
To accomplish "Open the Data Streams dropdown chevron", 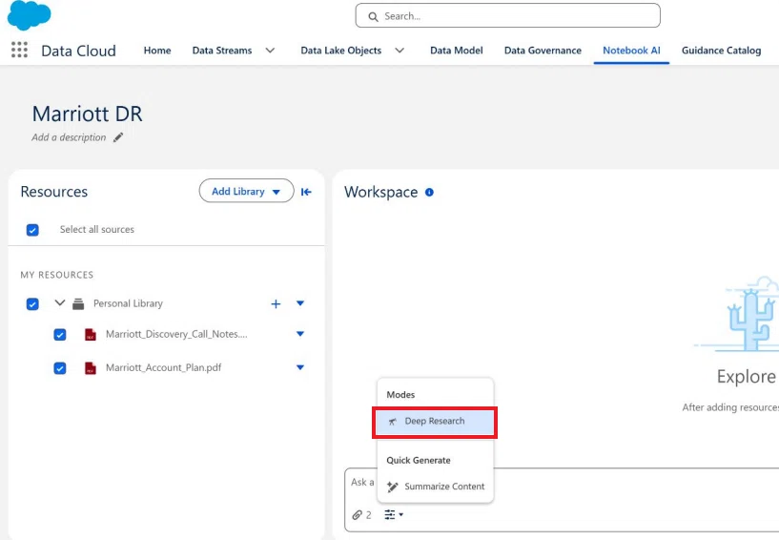I will click(x=270, y=51).
